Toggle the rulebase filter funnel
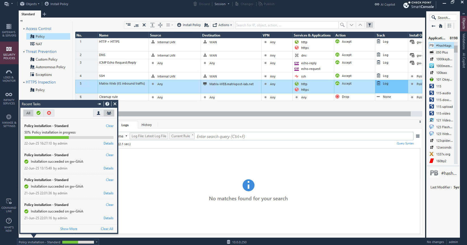The width and height of the screenshot is (467, 245). [370, 25]
